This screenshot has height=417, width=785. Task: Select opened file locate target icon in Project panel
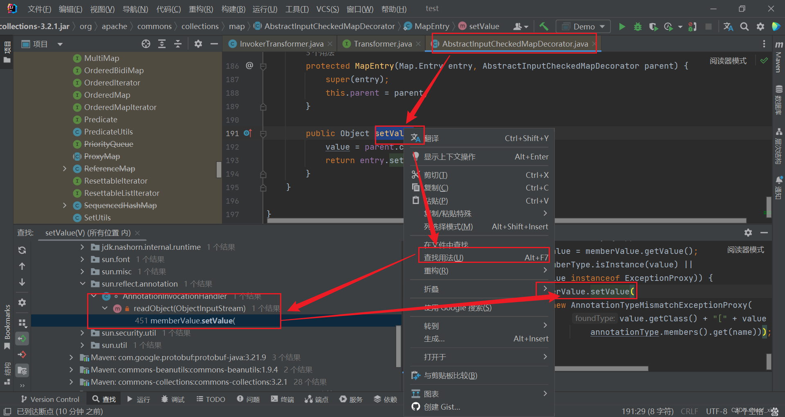[146, 44]
